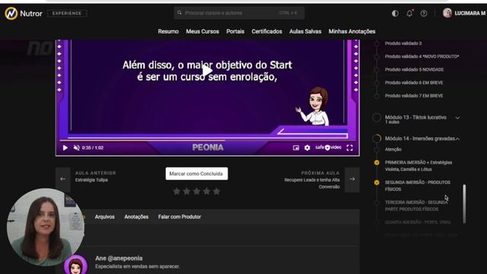Toggle completion circle for Produto validado 3
This screenshot has width=487, height=274.
tap(377, 43)
